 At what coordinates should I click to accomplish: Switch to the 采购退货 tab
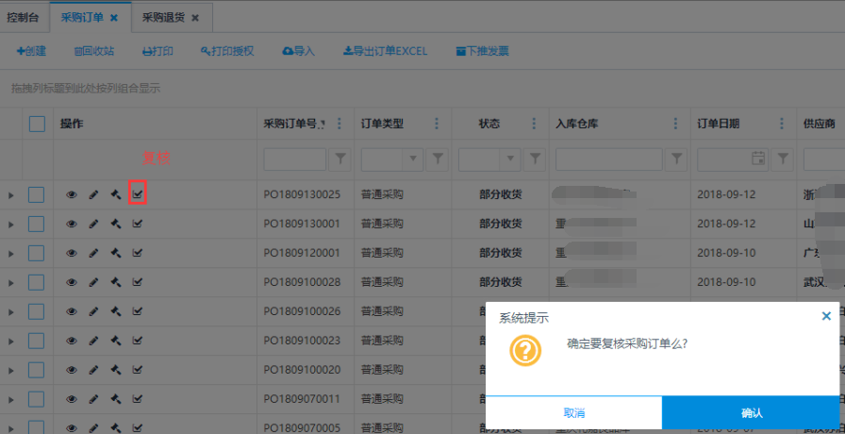tap(164, 17)
